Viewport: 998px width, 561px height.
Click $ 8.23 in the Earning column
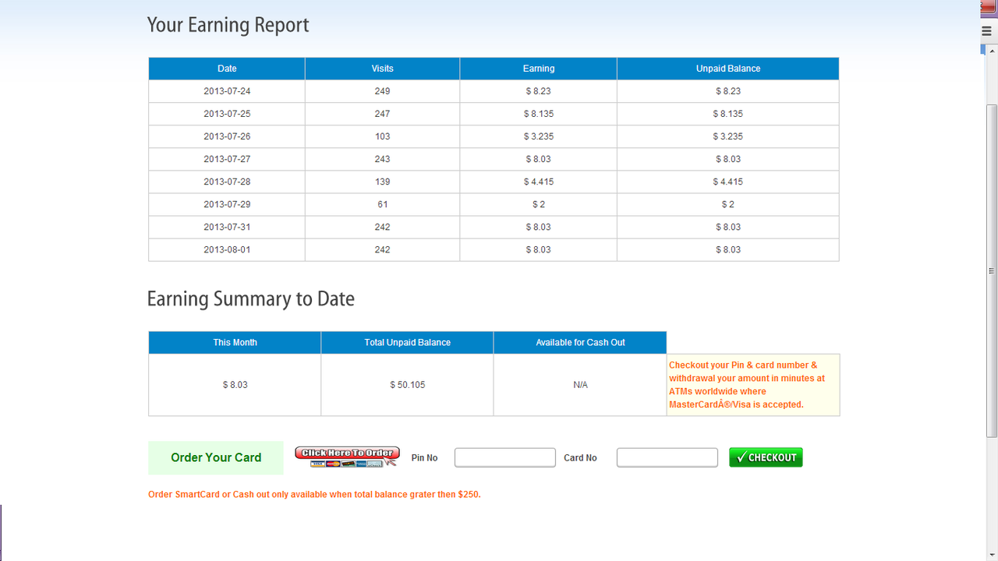pos(539,91)
